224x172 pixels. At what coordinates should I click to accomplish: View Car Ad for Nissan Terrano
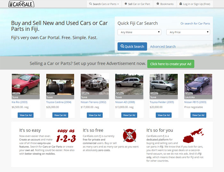(x=95, y=115)
